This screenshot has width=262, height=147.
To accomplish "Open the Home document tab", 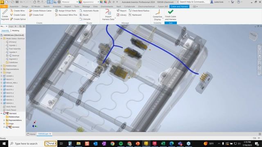I will 31,134.
